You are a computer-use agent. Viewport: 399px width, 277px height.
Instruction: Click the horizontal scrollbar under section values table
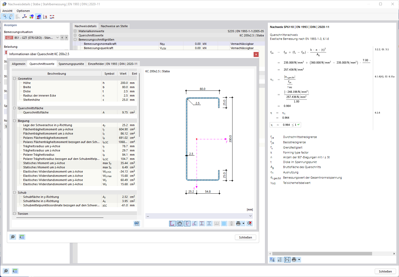[60, 218]
